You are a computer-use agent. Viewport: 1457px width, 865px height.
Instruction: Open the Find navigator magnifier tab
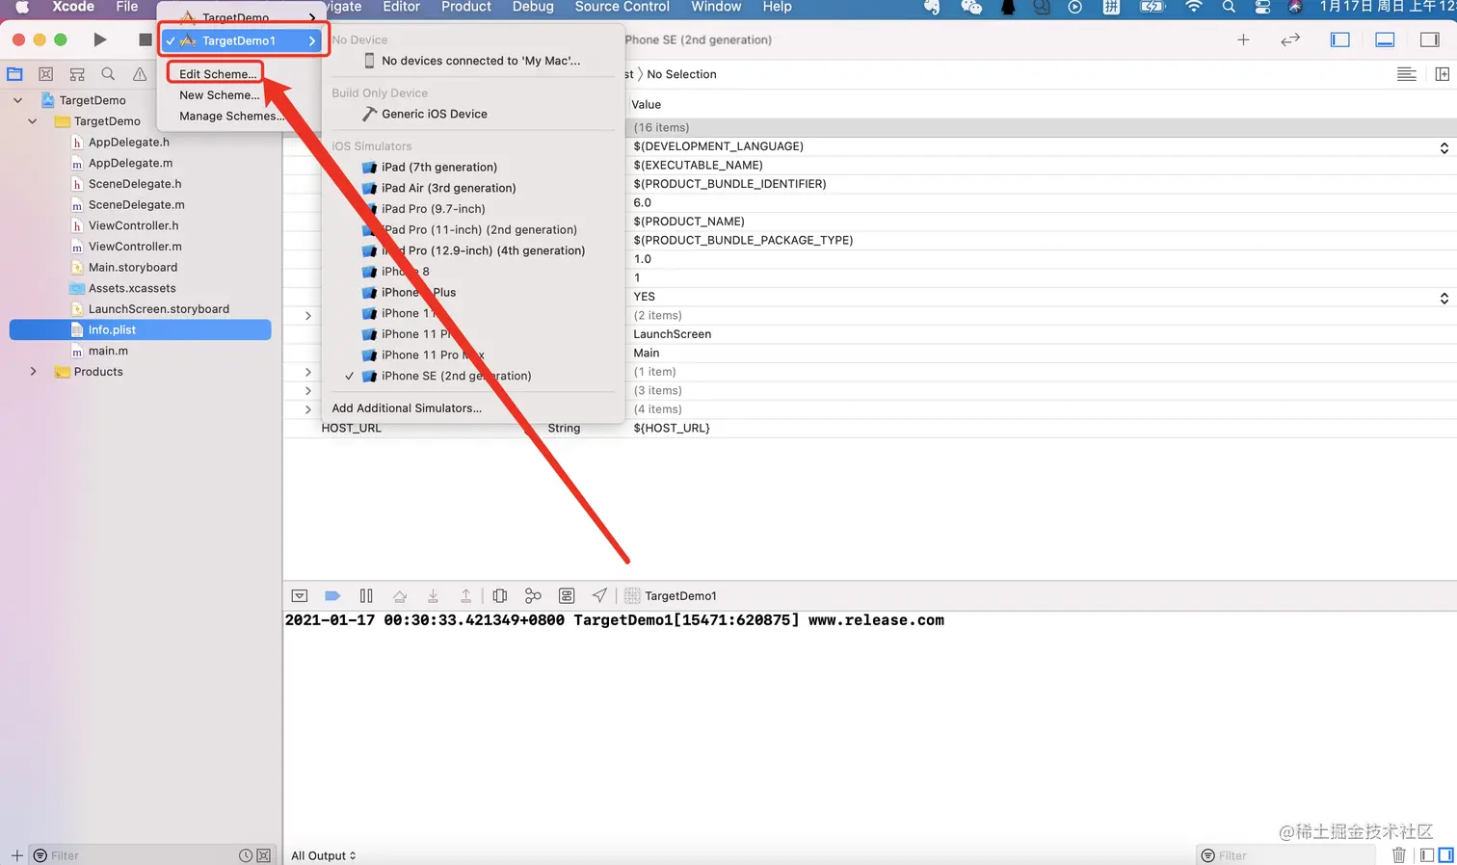pyautogui.click(x=108, y=74)
